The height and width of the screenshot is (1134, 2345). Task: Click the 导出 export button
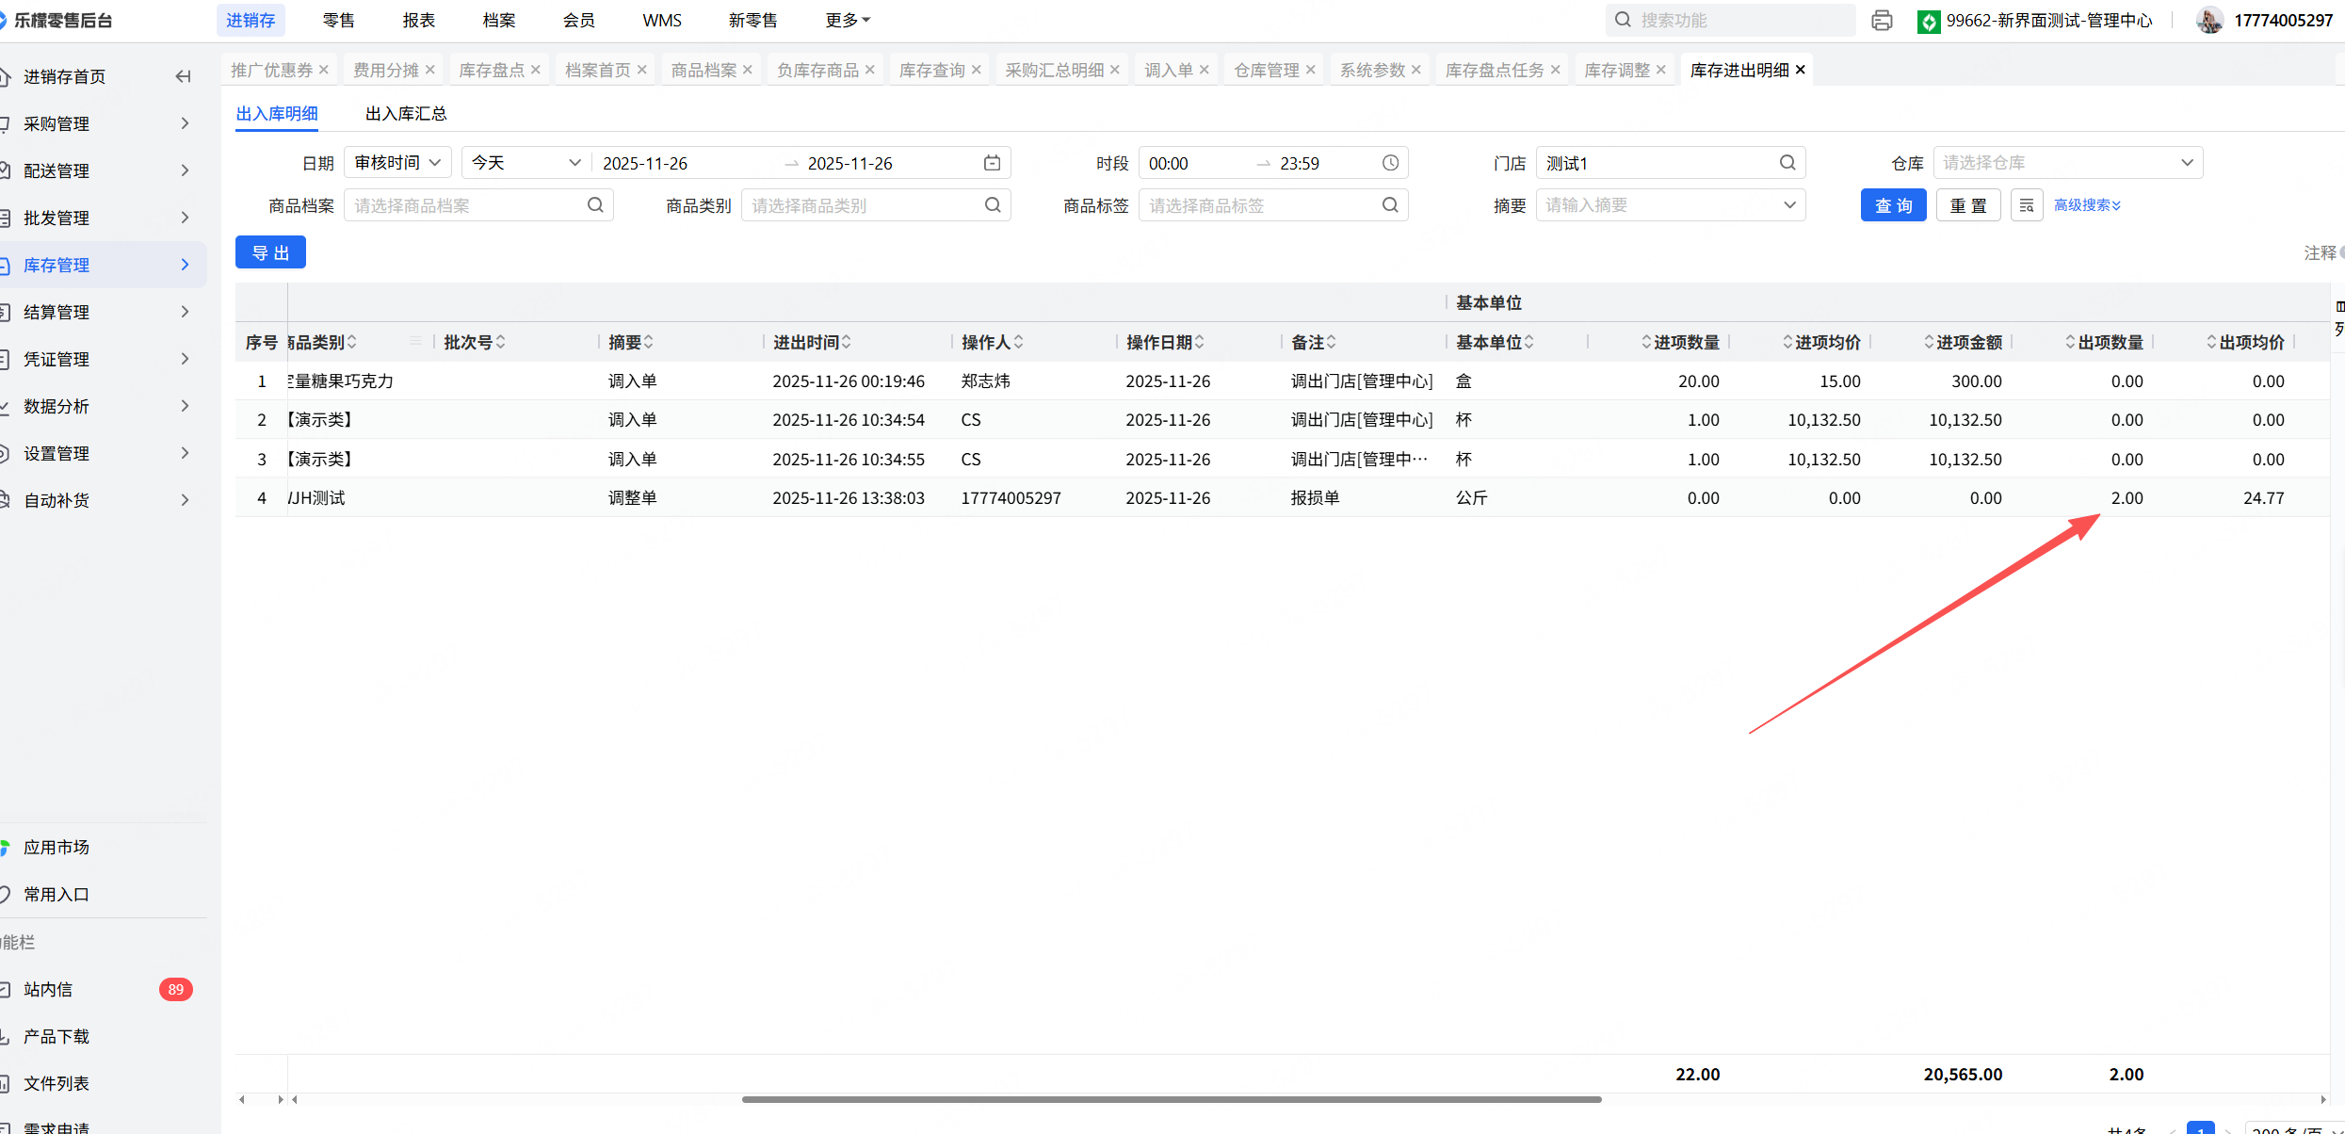(270, 252)
